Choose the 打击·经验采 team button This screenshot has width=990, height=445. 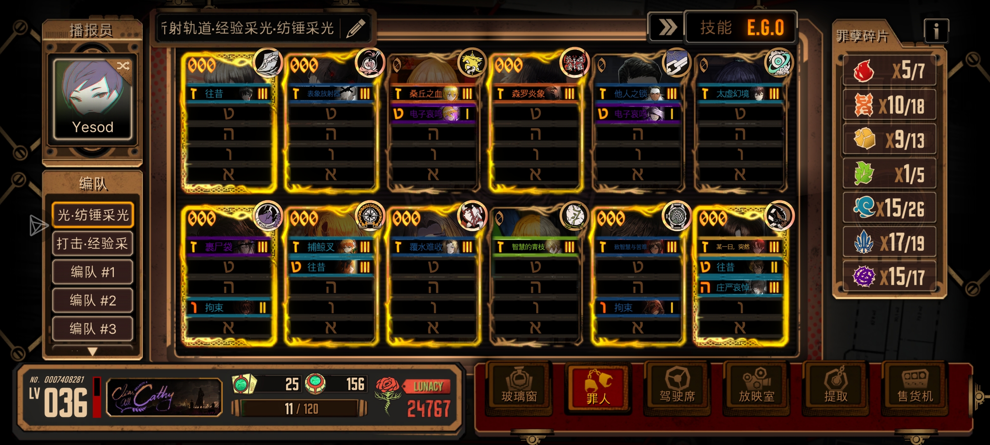[93, 244]
